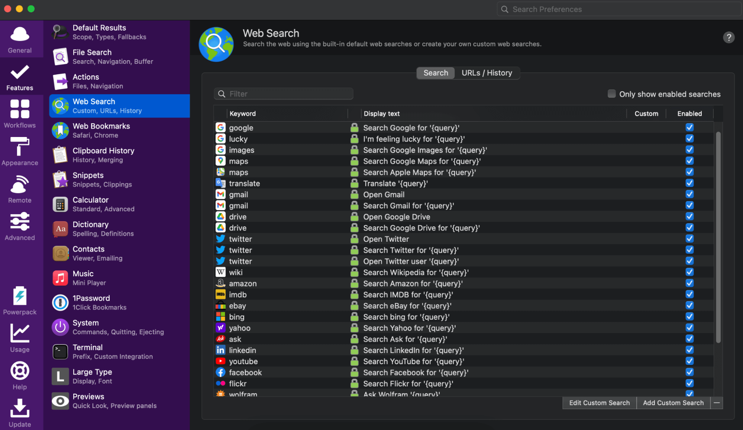
Task: Disable the youtube search Enabled checkbox
Action: (689, 361)
